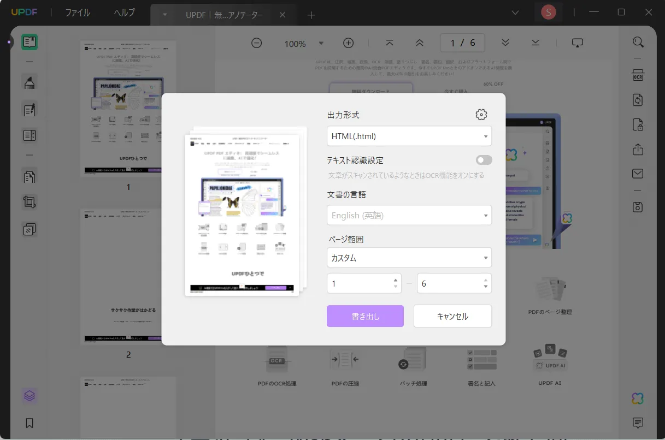Select the Comment highlighter tool
The width and height of the screenshot is (665, 440).
30,82
